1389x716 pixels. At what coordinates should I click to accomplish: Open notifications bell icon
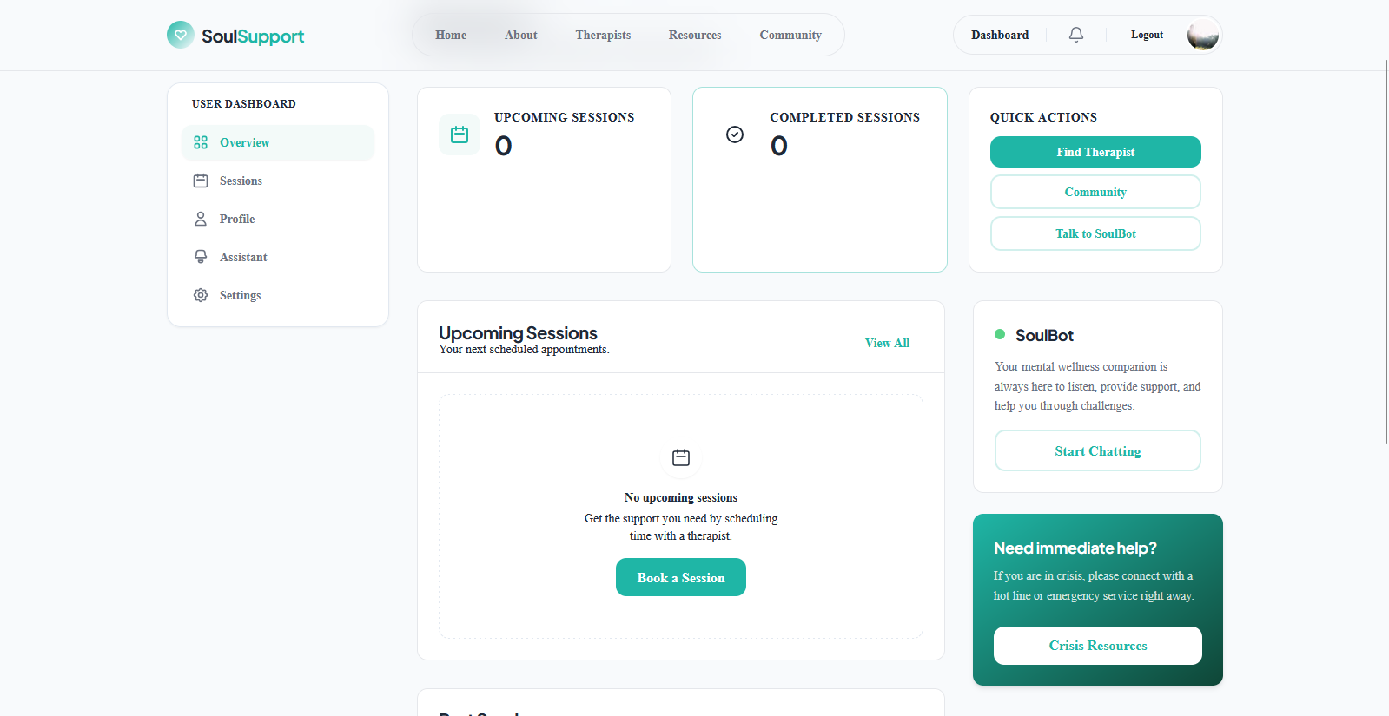pyautogui.click(x=1076, y=35)
